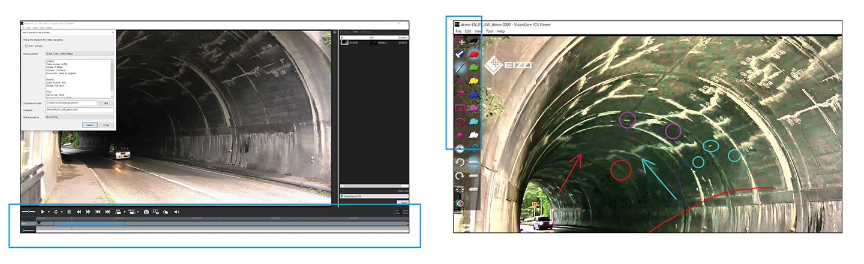Open the File menu in annotation viewer

458,31
